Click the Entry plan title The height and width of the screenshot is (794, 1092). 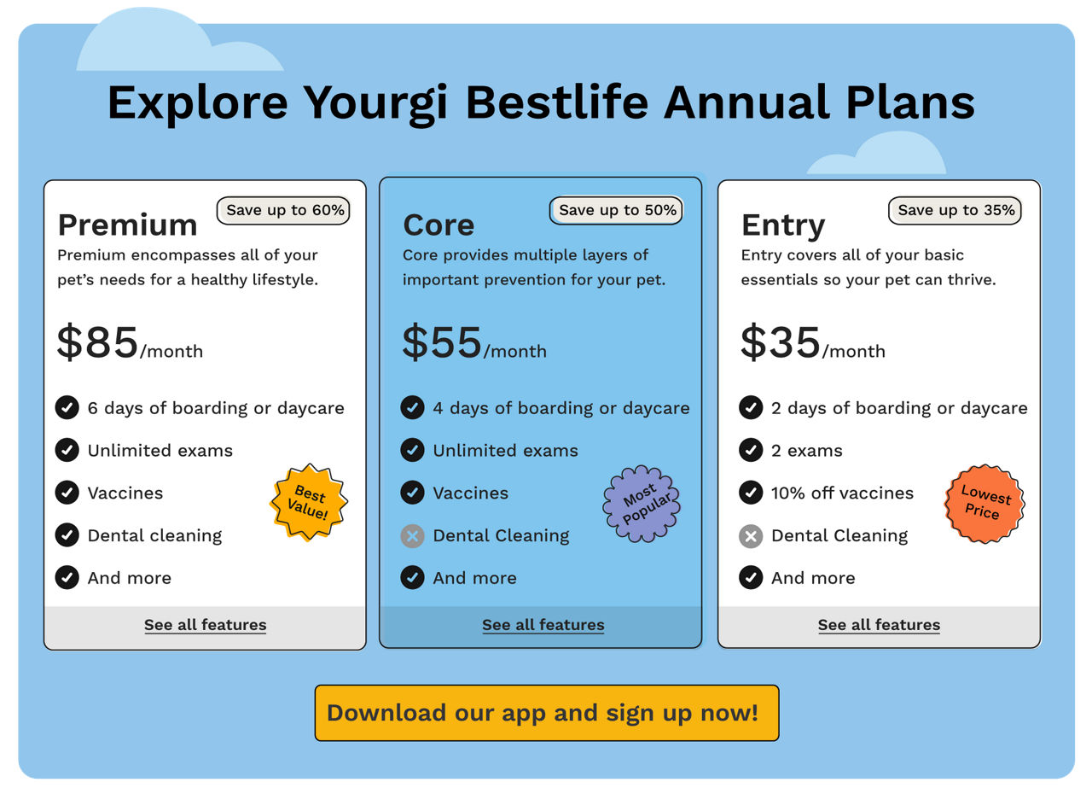(783, 225)
